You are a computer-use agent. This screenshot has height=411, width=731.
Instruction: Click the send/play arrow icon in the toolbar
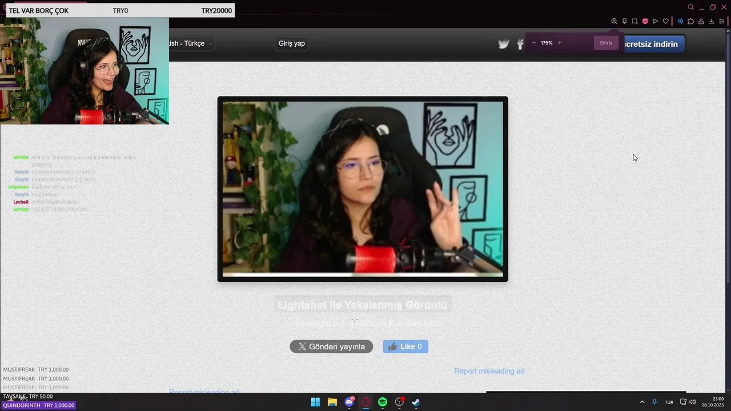point(655,21)
